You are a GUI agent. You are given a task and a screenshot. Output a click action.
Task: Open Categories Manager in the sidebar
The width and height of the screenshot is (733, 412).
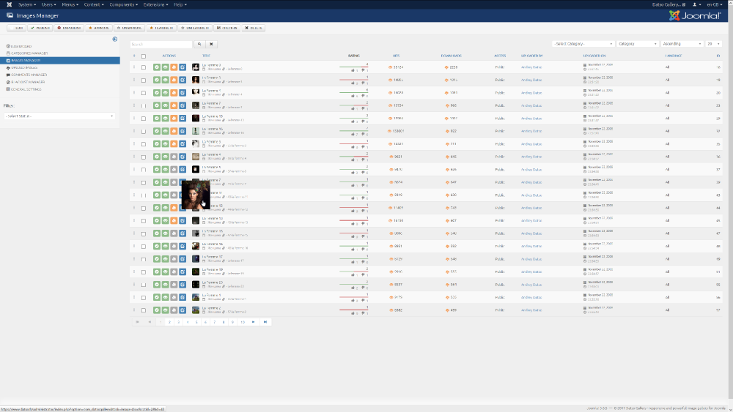30,53
